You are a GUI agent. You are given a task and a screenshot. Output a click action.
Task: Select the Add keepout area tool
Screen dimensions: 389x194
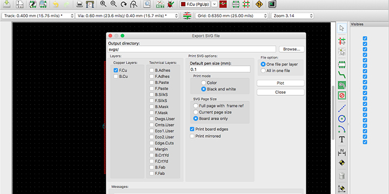point(342,95)
